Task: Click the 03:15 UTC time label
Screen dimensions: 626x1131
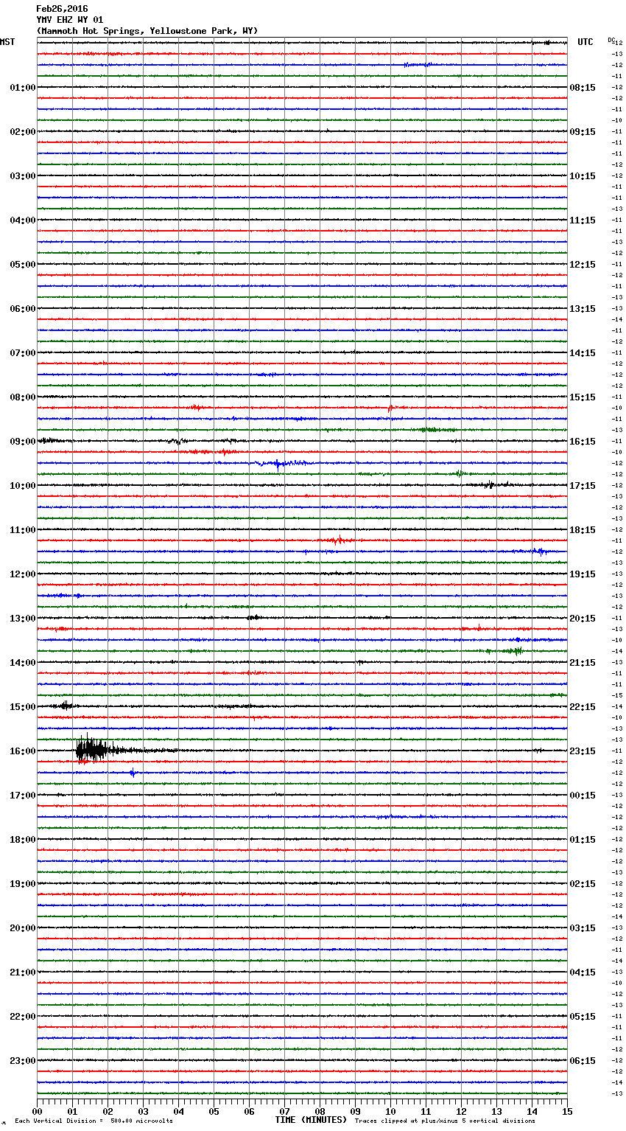Action: (x=583, y=928)
